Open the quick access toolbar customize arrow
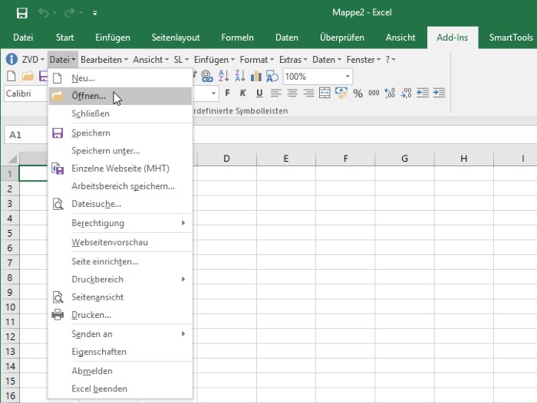537x403 pixels. 95,13
